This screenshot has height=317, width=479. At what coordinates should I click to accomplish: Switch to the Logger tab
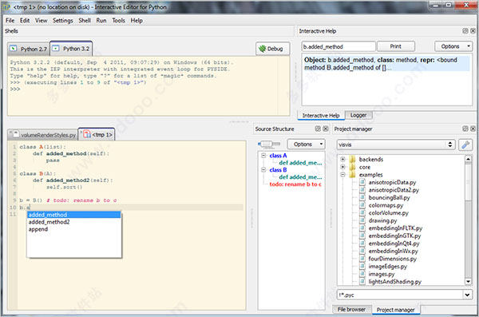tap(358, 115)
